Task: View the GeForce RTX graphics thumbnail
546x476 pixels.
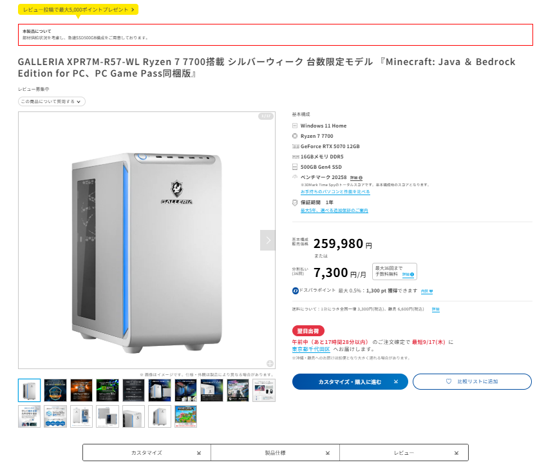Action: point(108,390)
